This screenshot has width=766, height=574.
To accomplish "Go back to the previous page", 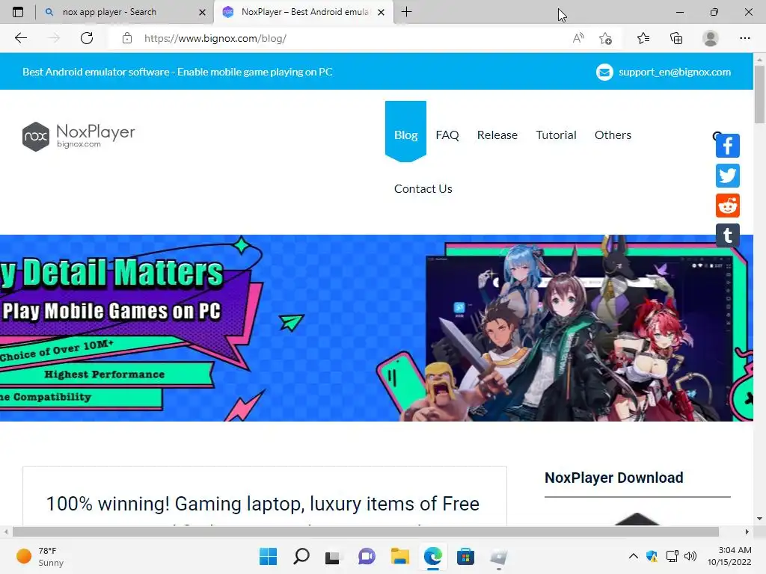I will click(x=20, y=38).
